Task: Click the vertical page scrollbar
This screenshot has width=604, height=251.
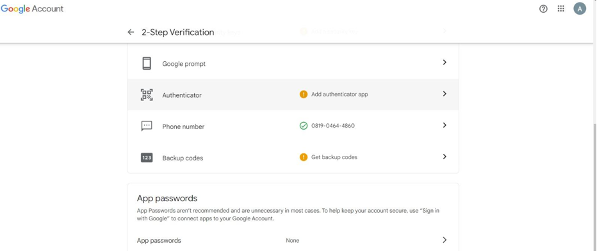Action: pyautogui.click(x=596, y=186)
